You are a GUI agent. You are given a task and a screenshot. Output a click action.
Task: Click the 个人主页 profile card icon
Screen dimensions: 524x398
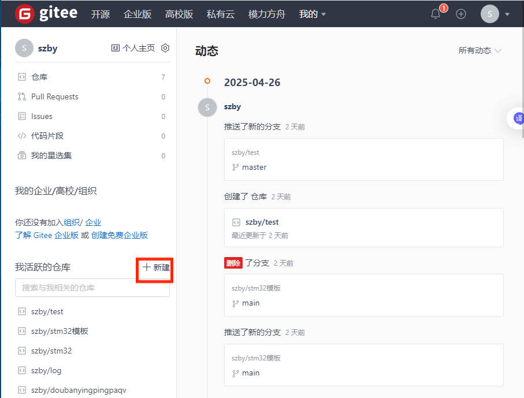116,48
